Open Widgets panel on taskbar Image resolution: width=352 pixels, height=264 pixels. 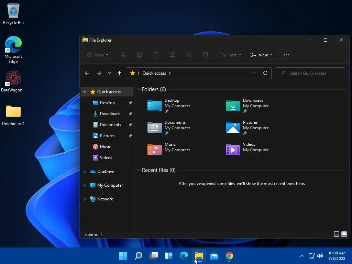pyautogui.click(x=169, y=256)
